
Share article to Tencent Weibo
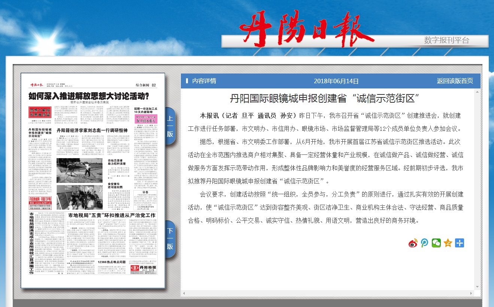click(x=425, y=243)
